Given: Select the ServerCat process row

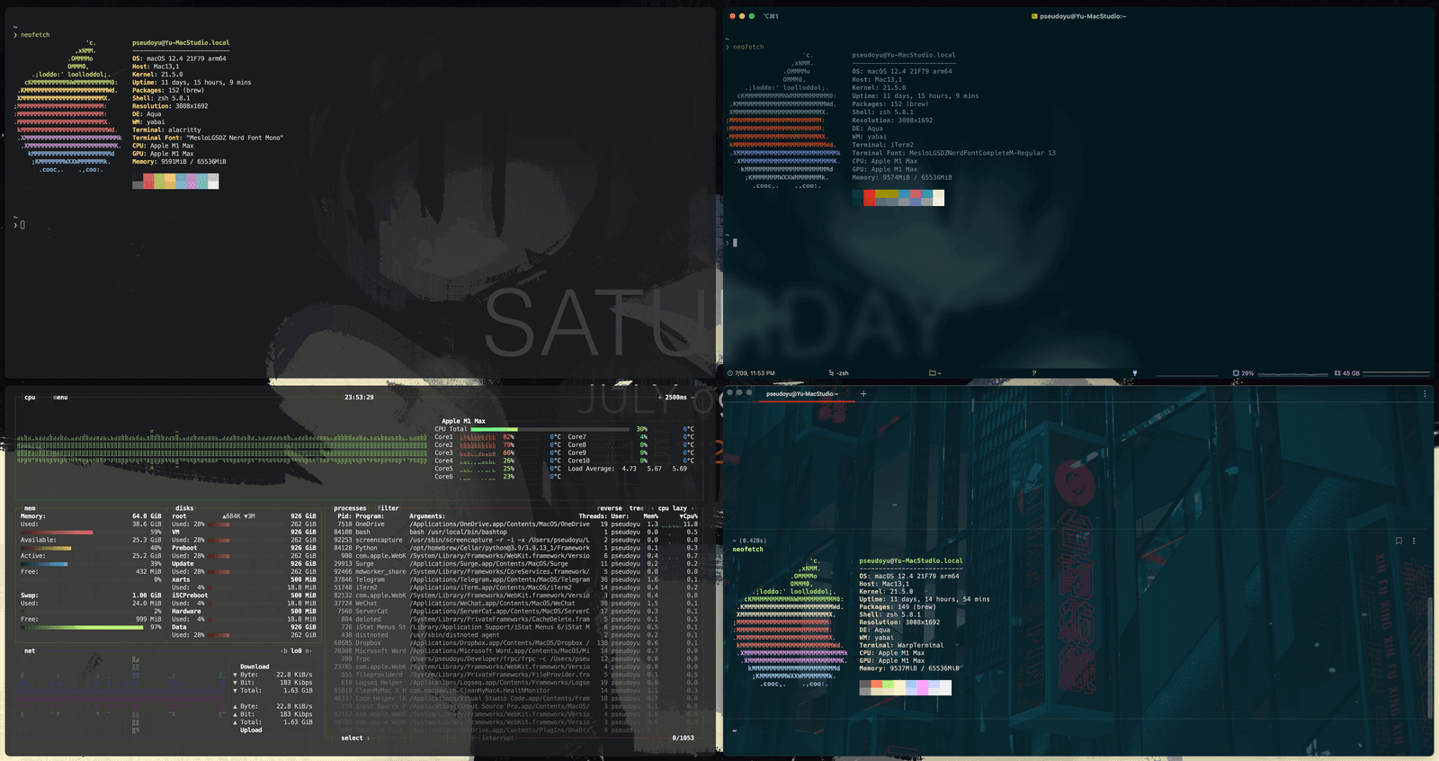Looking at the screenshot, I should [x=517, y=612].
